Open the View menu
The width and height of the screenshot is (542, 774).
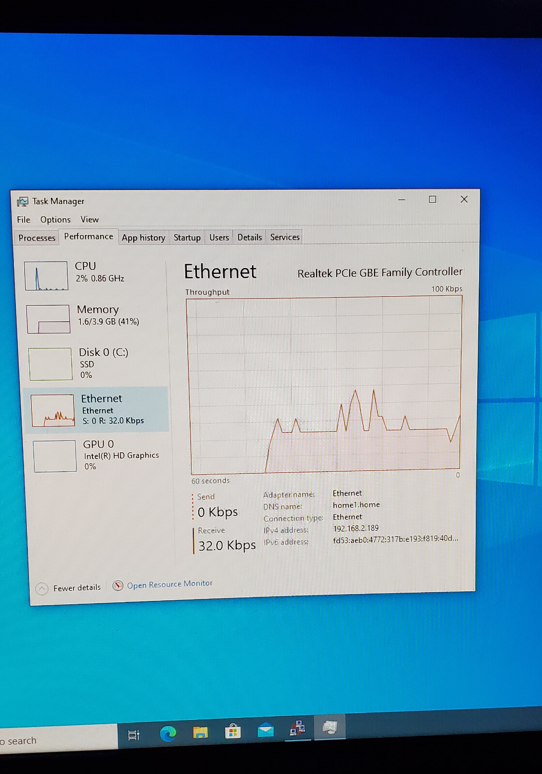coord(90,220)
